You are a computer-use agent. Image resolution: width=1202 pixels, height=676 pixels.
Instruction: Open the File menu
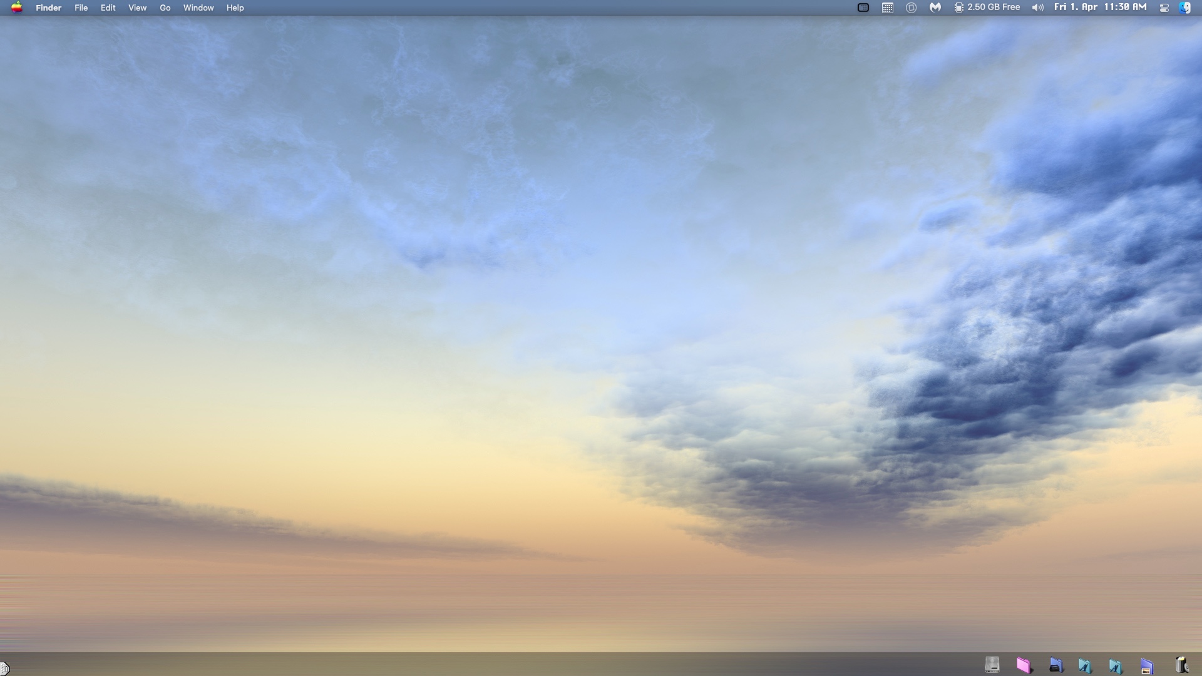click(81, 8)
